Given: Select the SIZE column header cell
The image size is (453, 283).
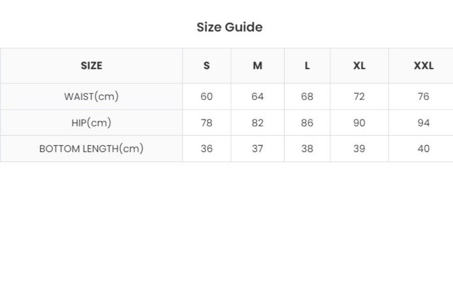Looking at the screenshot, I should point(91,66).
